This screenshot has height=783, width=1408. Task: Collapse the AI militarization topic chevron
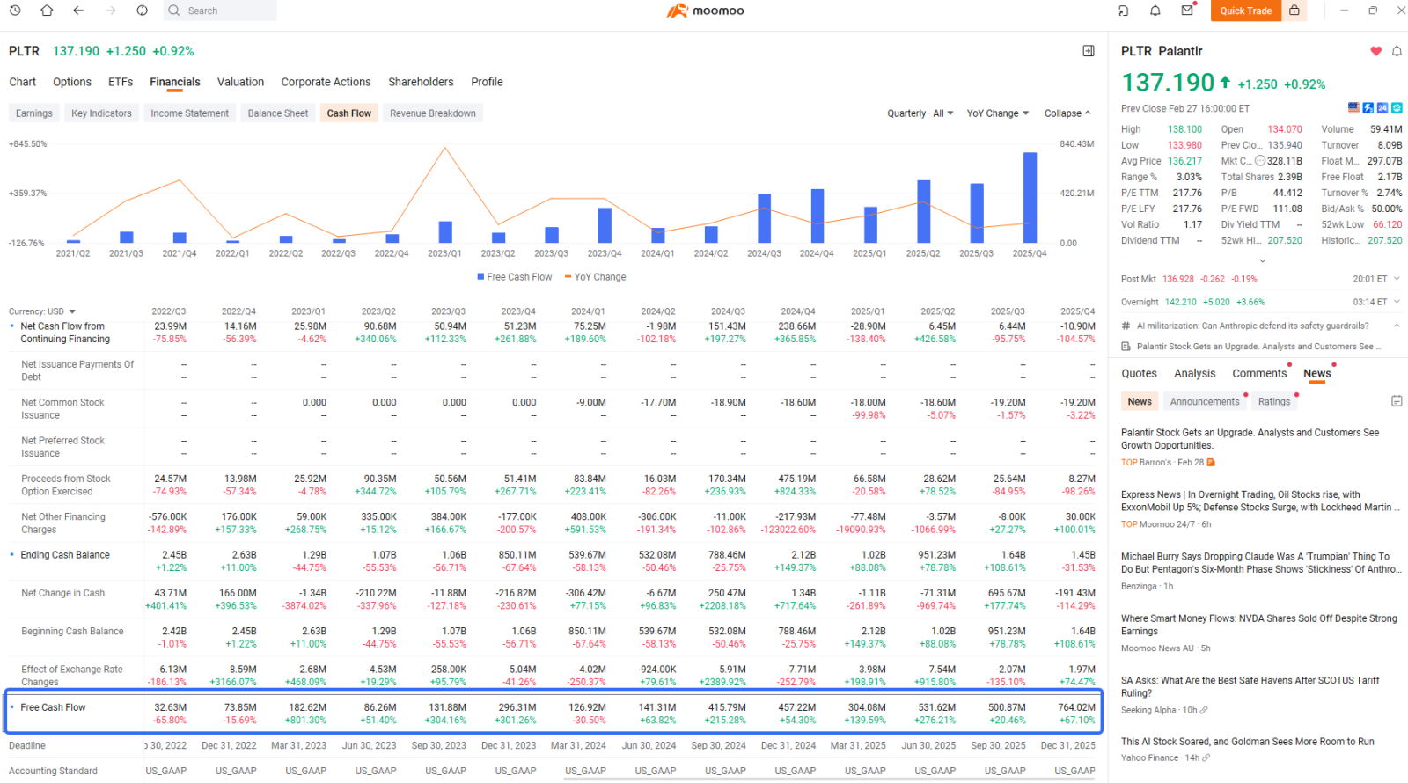(x=1397, y=326)
